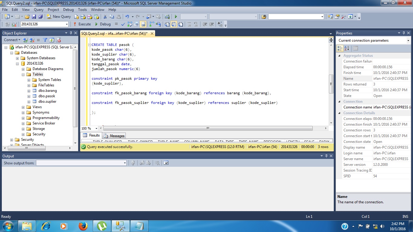
Task: Open the database selection dropdown showing 201431326
Action: click(x=67, y=24)
